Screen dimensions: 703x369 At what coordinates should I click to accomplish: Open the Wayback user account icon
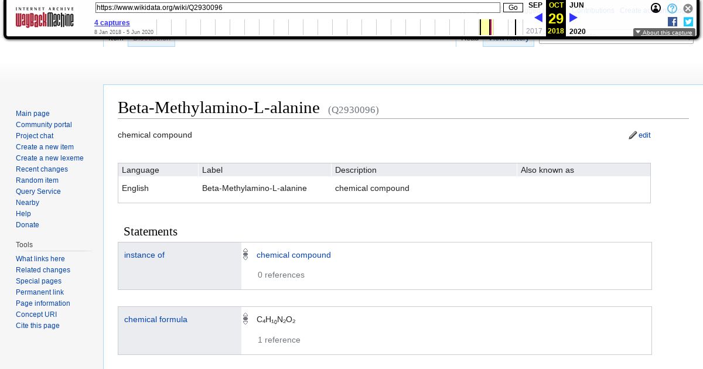point(656,8)
